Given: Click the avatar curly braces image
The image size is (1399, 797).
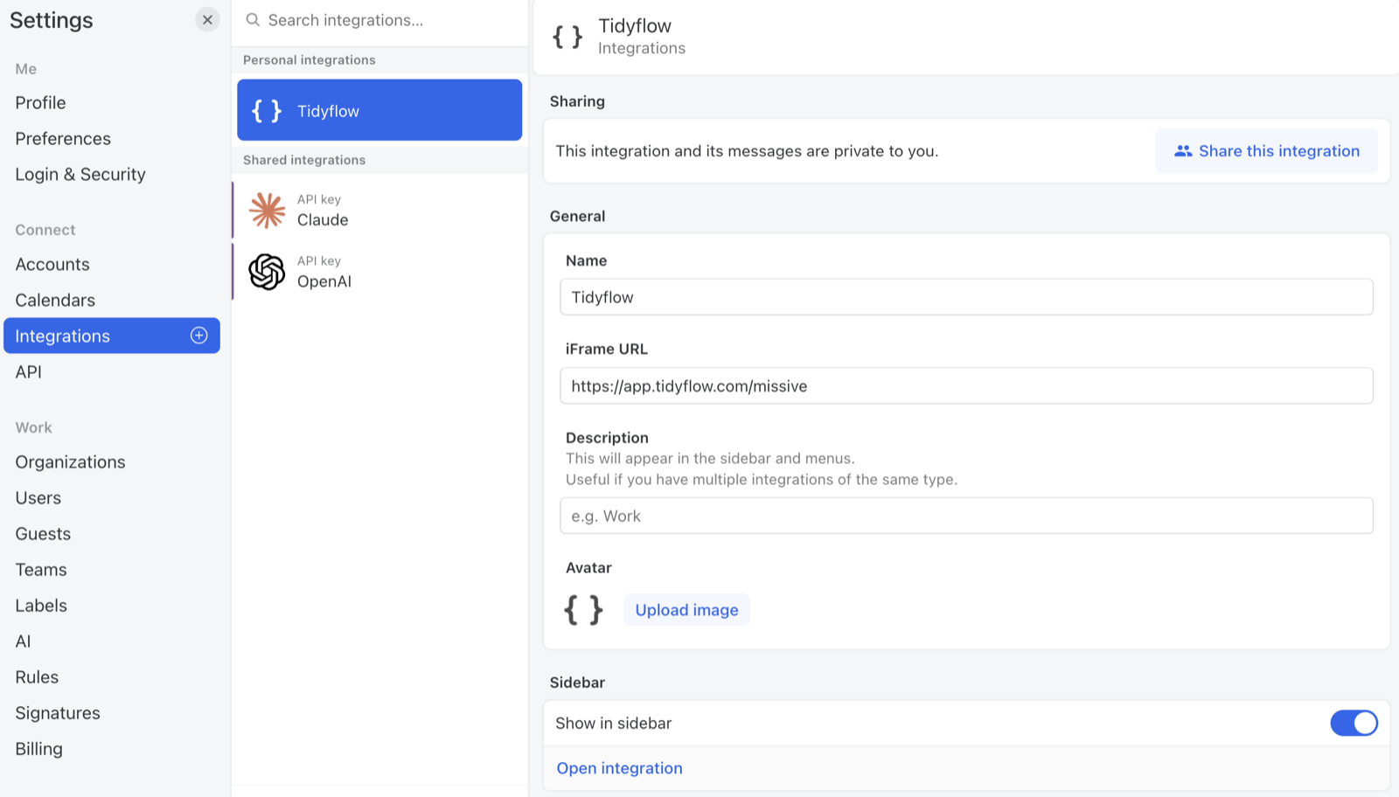Looking at the screenshot, I should (584, 610).
